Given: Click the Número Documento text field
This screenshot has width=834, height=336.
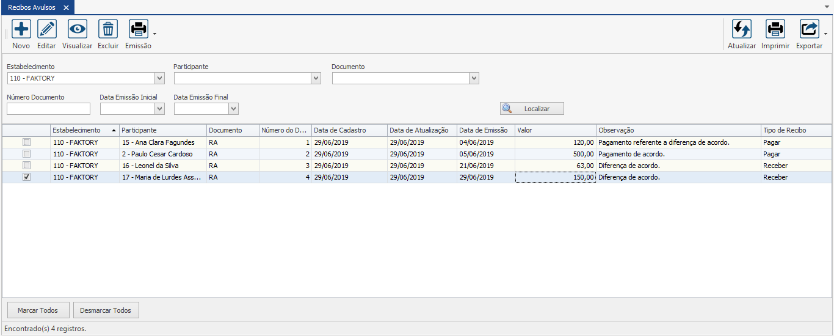Looking at the screenshot, I should point(48,109).
